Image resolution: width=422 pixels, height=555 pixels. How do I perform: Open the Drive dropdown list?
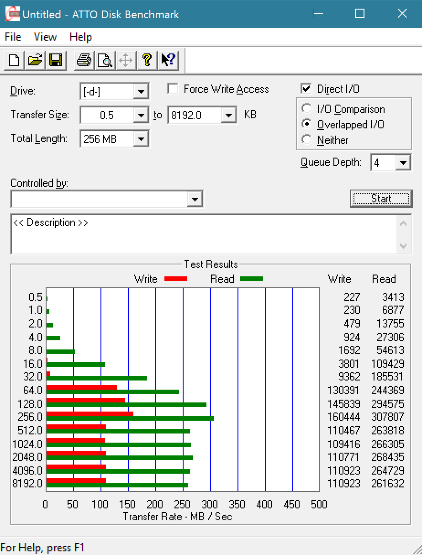(141, 91)
